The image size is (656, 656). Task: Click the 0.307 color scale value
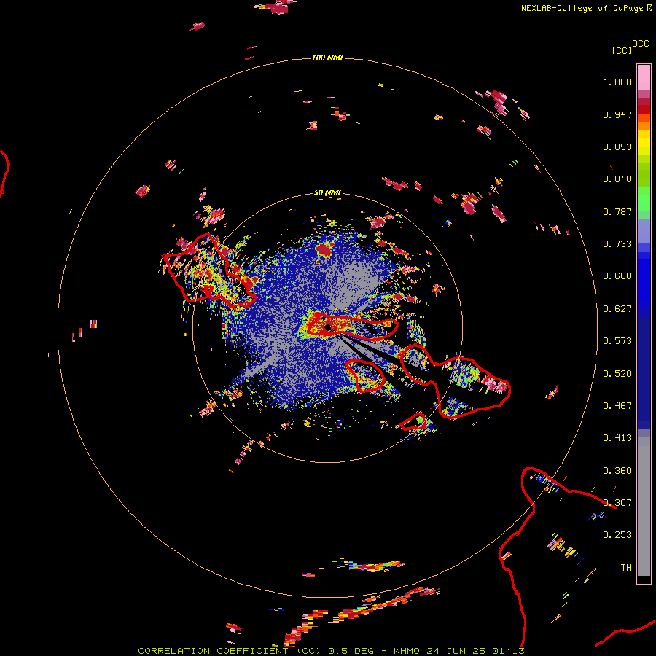pyautogui.click(x=617, y=503)
